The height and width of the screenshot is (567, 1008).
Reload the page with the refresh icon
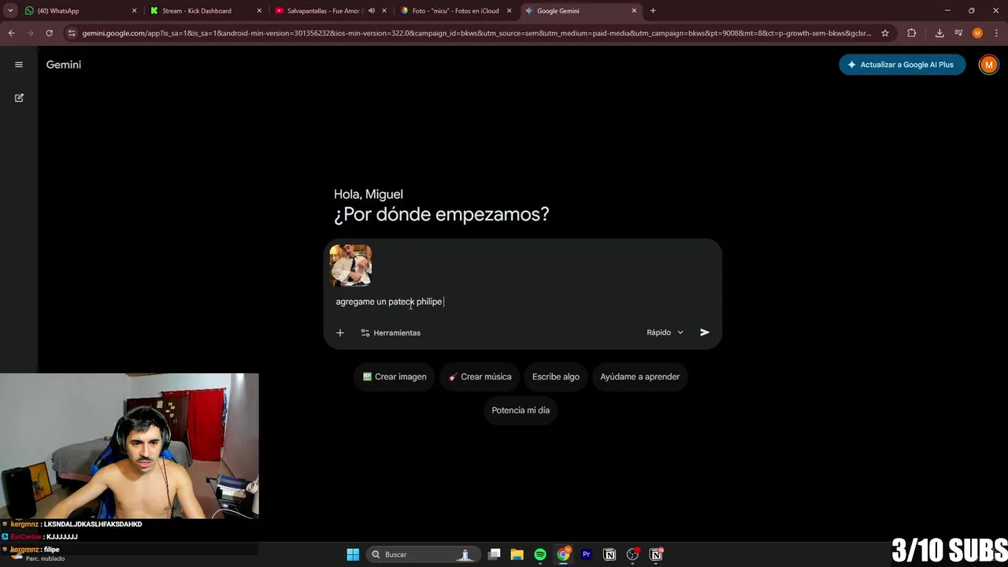pos(49,33)
